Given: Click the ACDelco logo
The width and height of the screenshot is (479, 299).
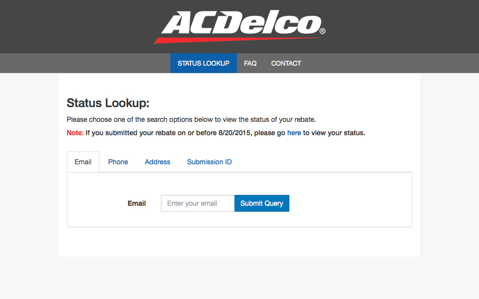Looking at the screenshot, I should click(x=240, y=24).
